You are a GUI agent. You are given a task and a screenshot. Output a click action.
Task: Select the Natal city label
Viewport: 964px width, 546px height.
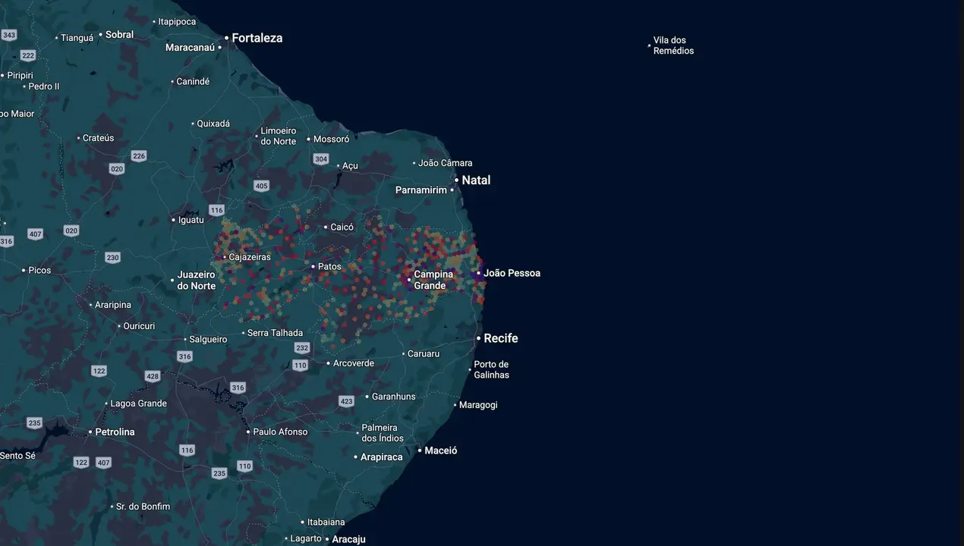click(x=476, y=180)
